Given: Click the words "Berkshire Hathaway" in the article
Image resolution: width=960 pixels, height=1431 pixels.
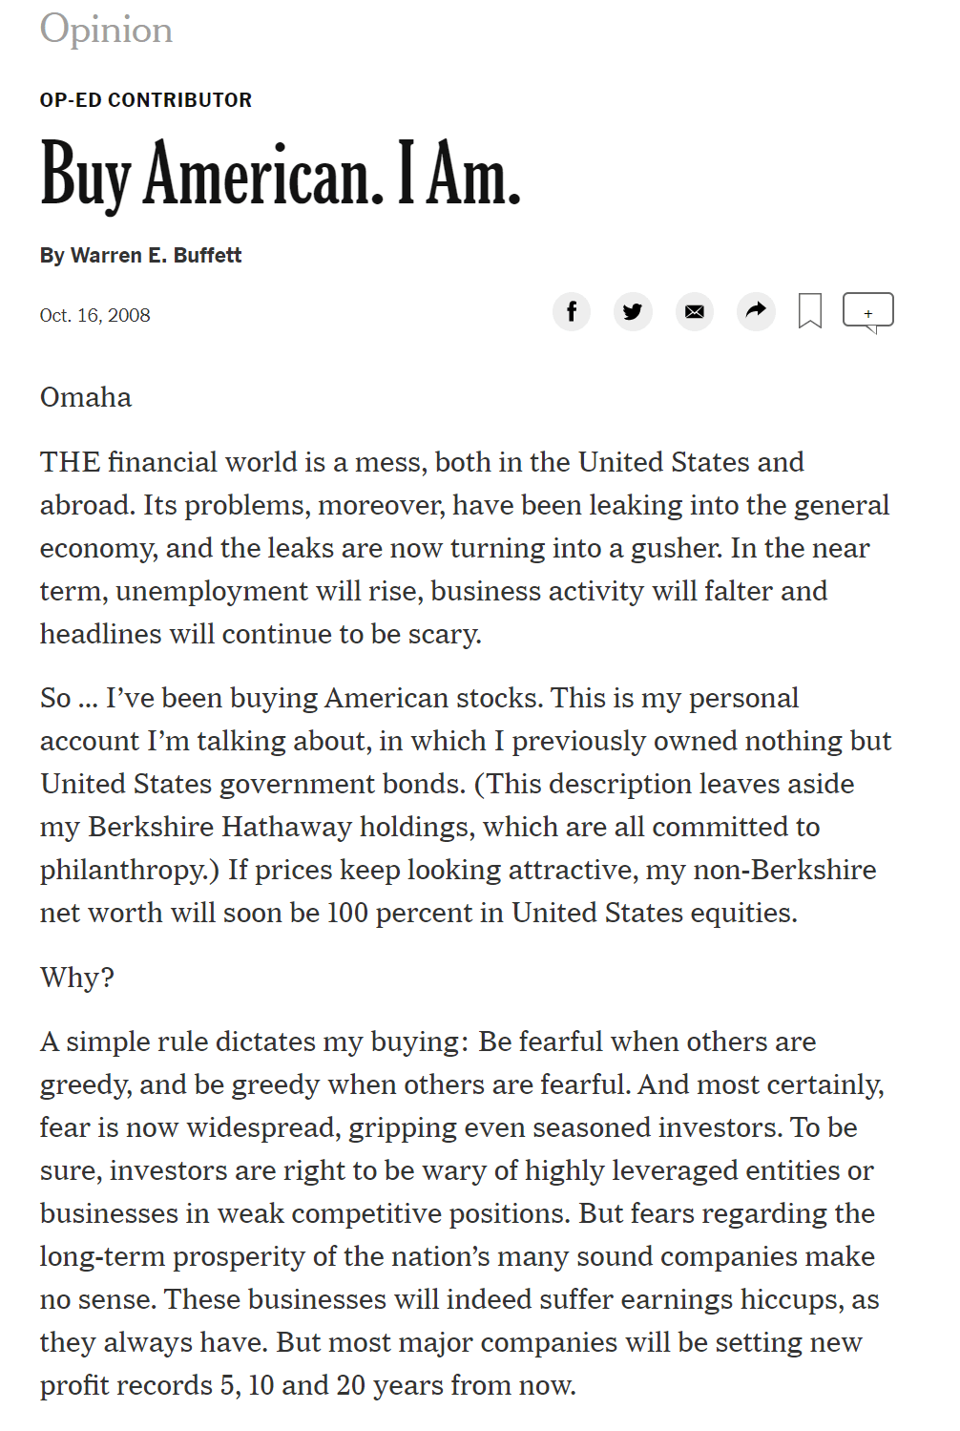Looking at the screenshot, I should coord(220,827).
